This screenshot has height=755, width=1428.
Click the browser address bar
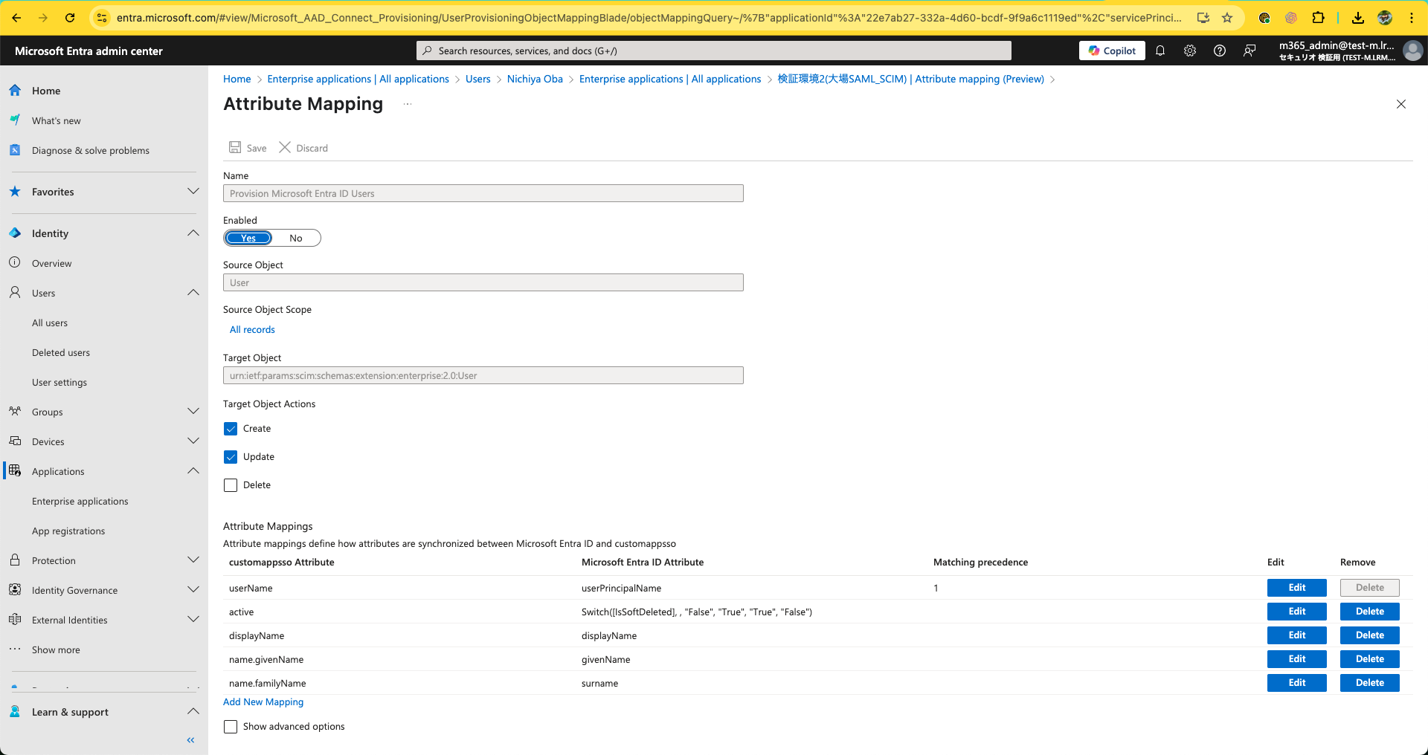pos(647,18)
